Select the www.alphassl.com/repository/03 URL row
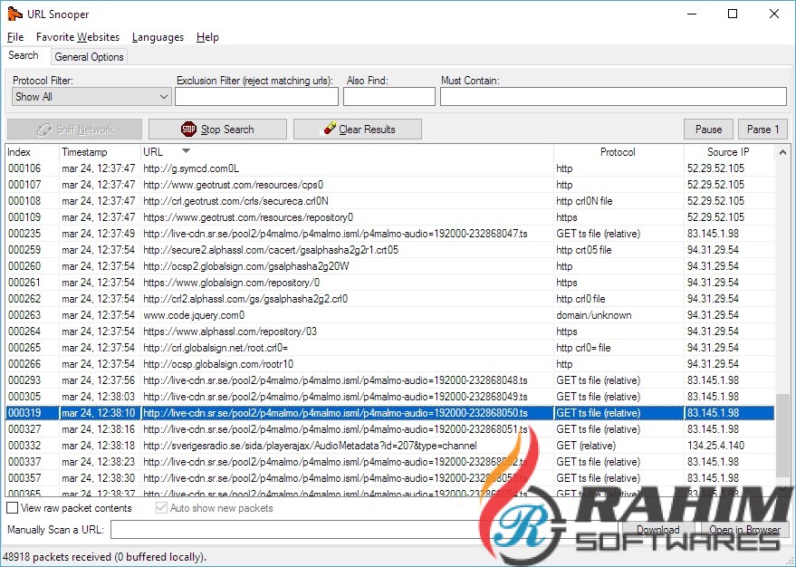The height and width of the screenshot is (567, 796). point(230,331)
